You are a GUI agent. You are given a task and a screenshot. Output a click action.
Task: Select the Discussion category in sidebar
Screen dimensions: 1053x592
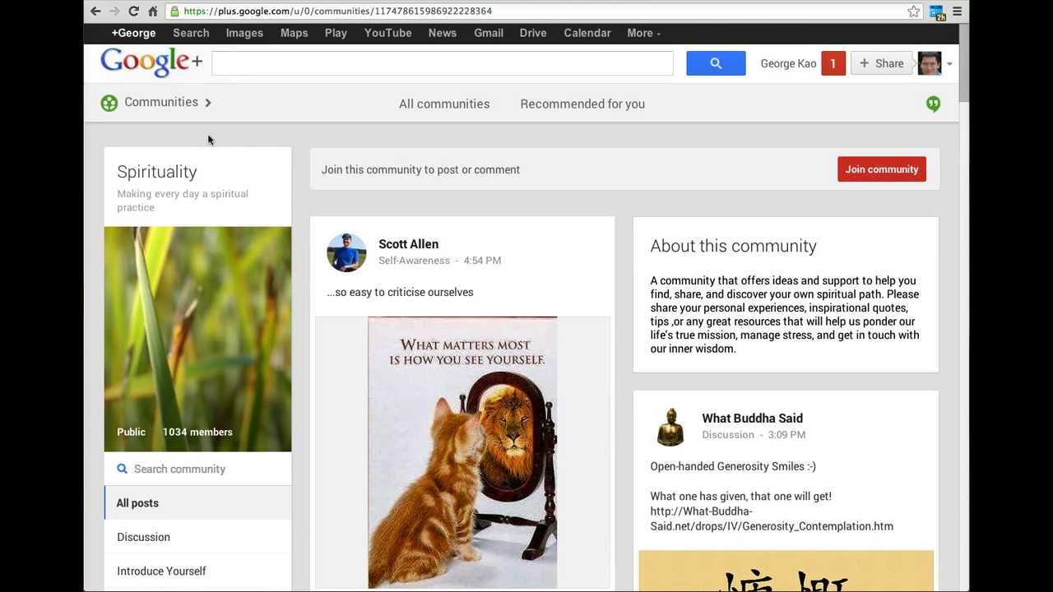(x=197, y=537)
